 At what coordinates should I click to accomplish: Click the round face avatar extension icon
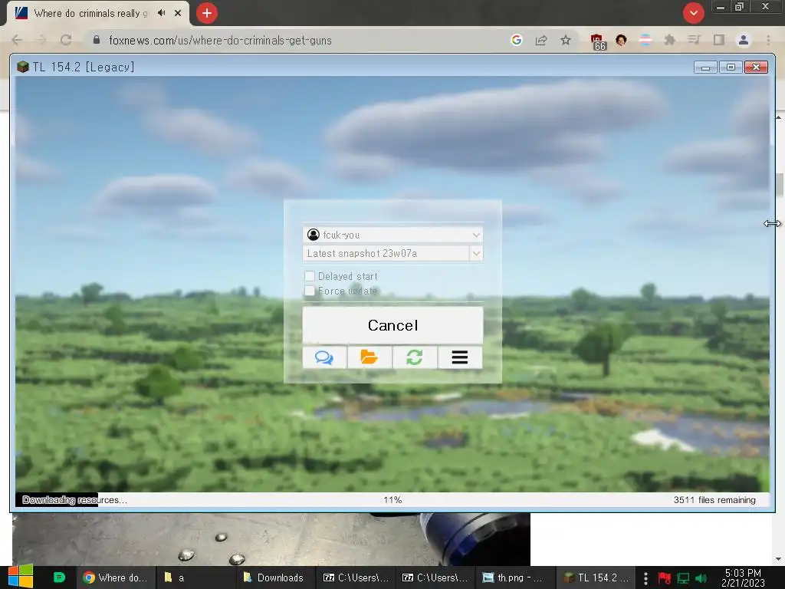point(621,40)
